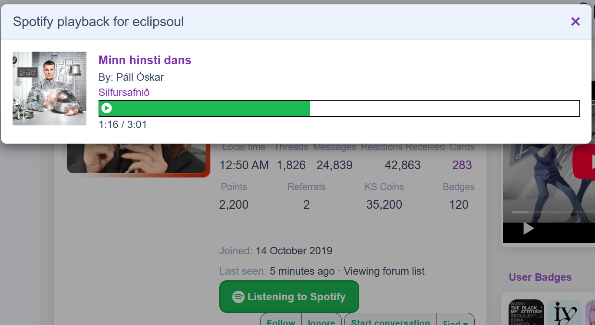Click the green play icon in progress bar
The image size is (595, 325).
[106, 108]
